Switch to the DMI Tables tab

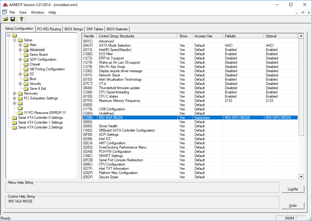(x=95, y=29)
